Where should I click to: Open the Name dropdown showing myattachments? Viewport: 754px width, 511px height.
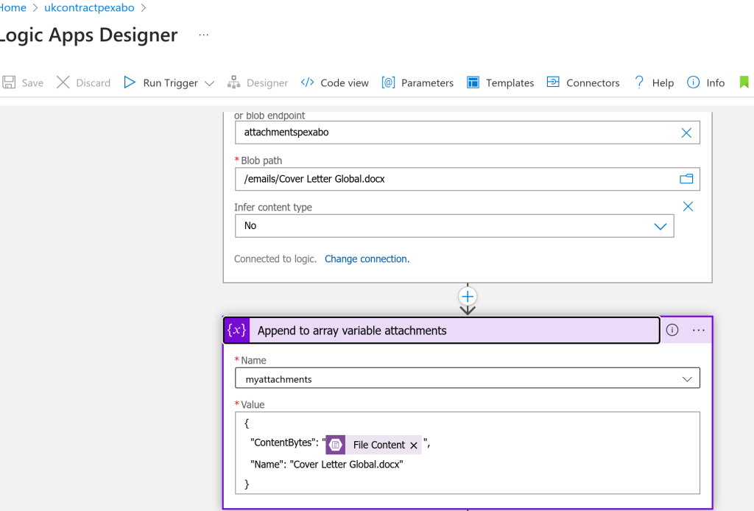coord(468,378)
